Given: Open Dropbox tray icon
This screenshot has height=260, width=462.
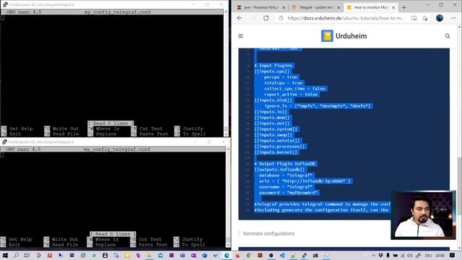Looking at the screenshot, I should pyautogui.click(x=380, y=256).
